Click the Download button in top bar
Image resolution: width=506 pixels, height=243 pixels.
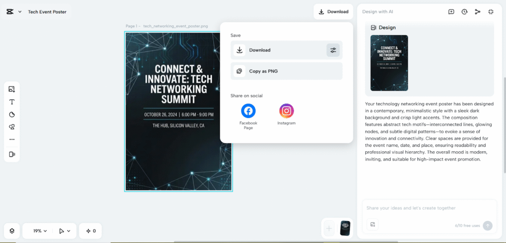[x=333, y=12]
